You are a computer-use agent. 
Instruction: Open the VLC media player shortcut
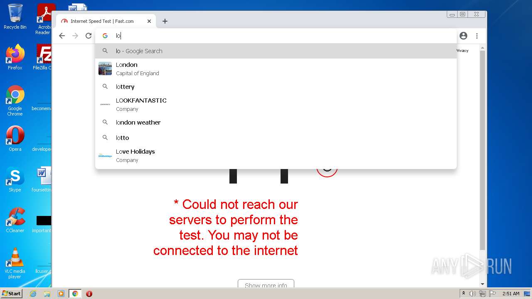pyautogui.click(x=15, y=263)
